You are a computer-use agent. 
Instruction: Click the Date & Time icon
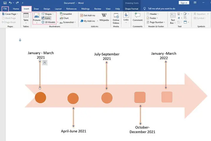coord(185,18)
